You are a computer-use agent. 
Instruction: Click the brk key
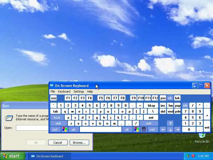coord(177,98)
